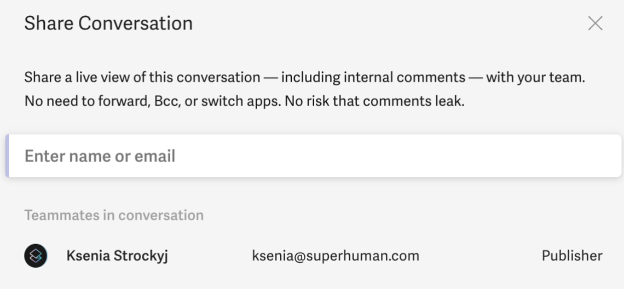Click the ksenia@superhuman.com email address

point(336,256)
